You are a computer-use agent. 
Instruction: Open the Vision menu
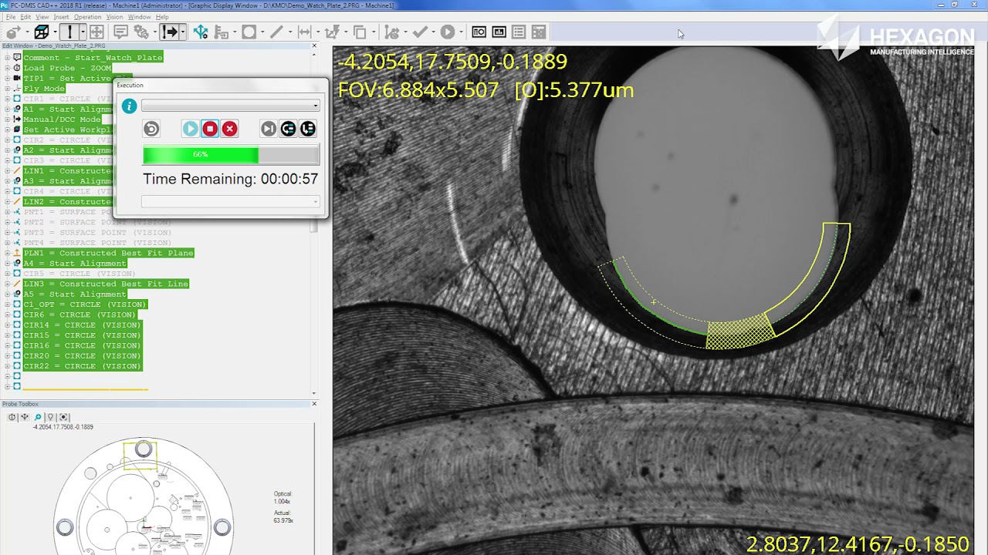(114, 17)
